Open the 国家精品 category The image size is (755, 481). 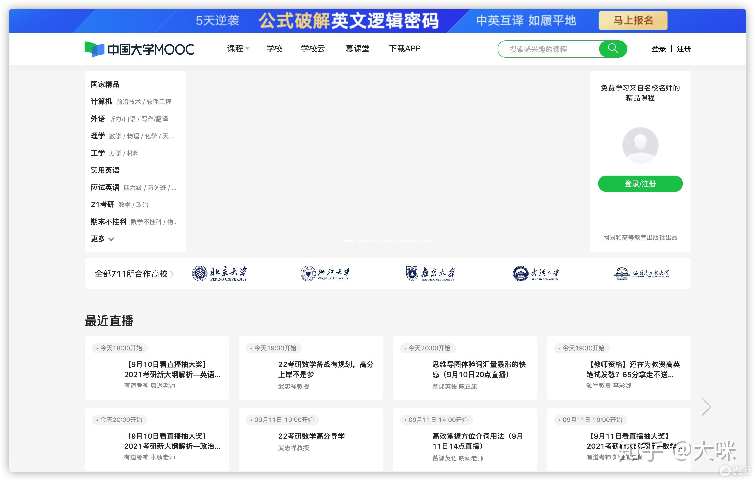[x=105, y=84]
